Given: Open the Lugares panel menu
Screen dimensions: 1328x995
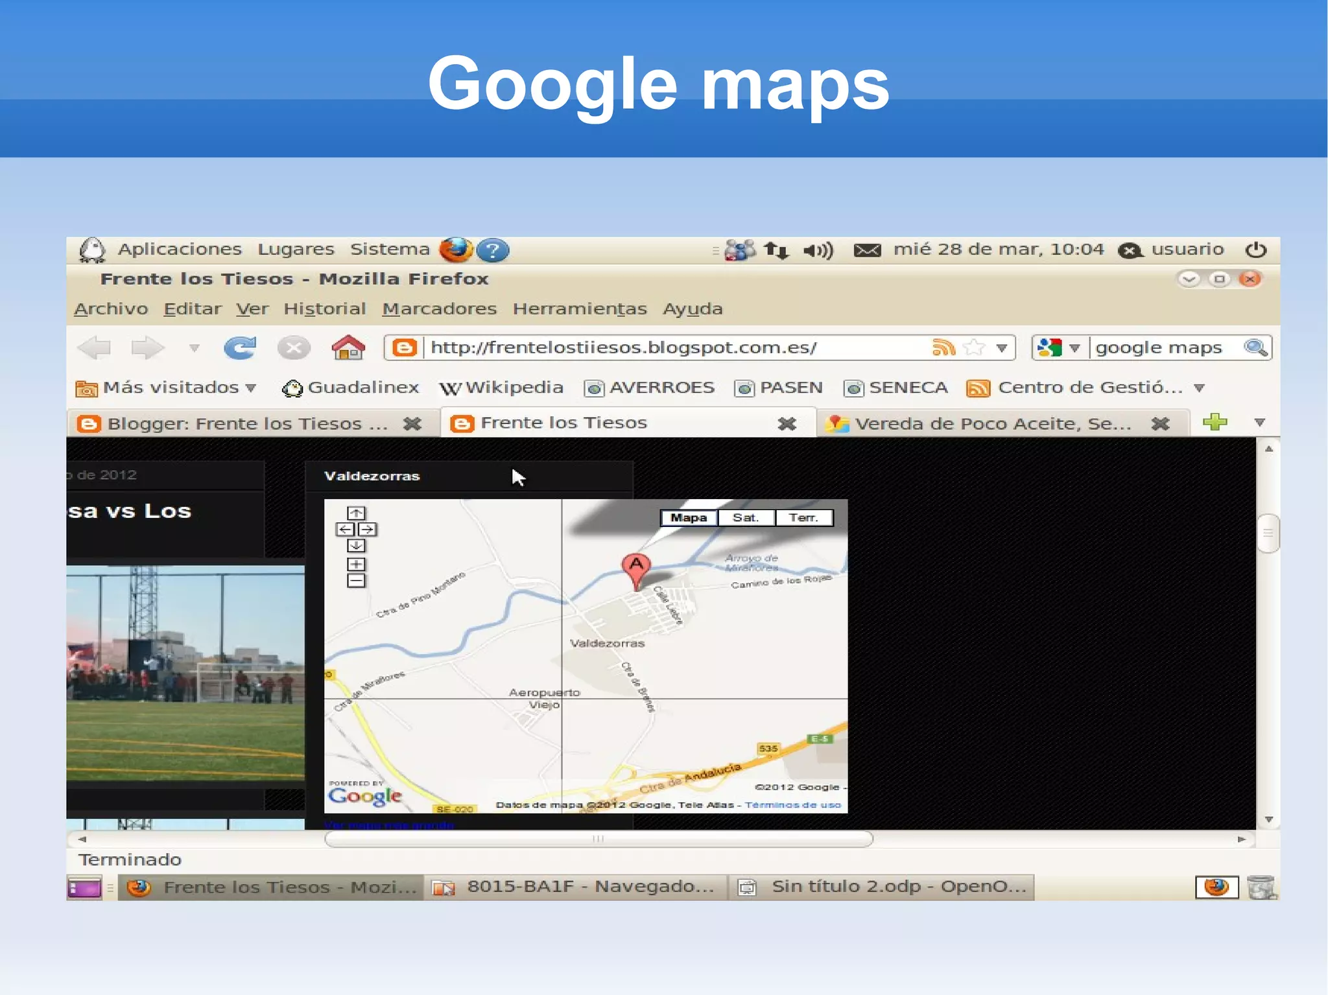Looking at the screenshot, I should [296, 250].
